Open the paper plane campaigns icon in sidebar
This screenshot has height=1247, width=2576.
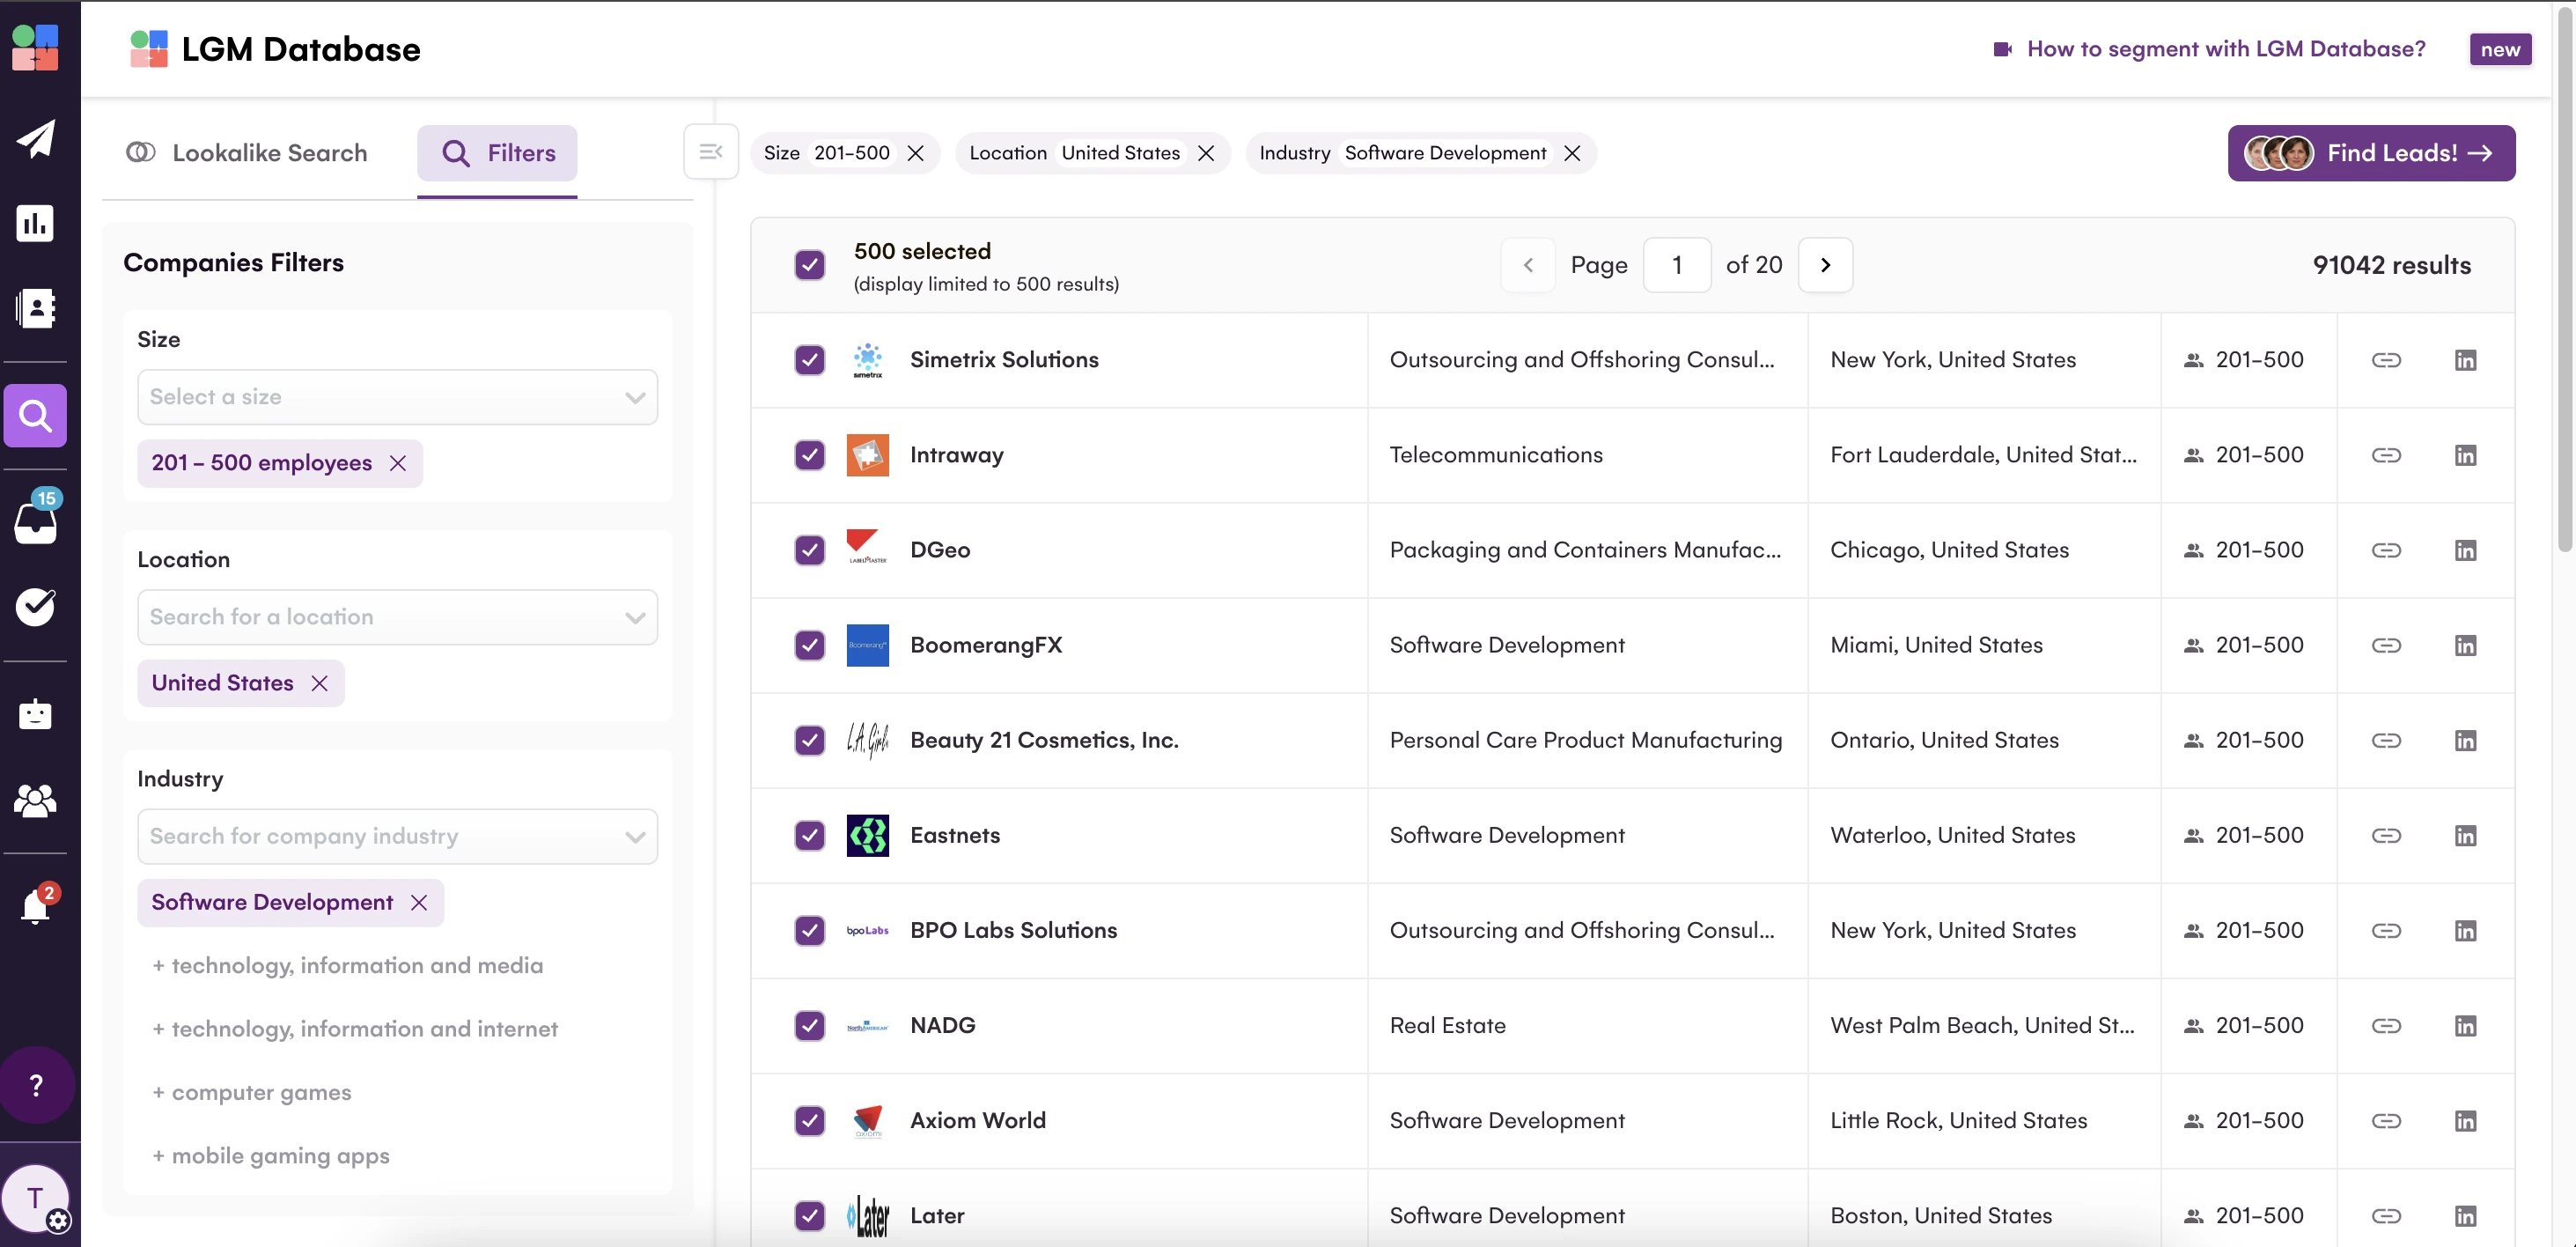(x=35, y=139)
